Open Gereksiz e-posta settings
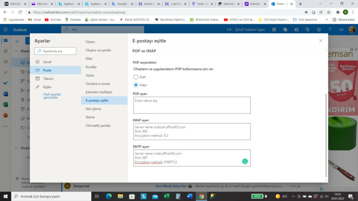Image resolution: width=358 pixels, height=201 pixels. pyautogui.click(x=104, y=84)
